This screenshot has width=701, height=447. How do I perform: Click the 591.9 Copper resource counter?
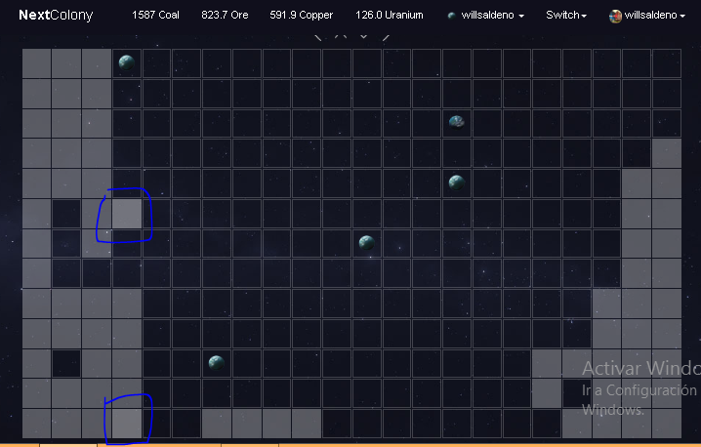pos(302,15)
